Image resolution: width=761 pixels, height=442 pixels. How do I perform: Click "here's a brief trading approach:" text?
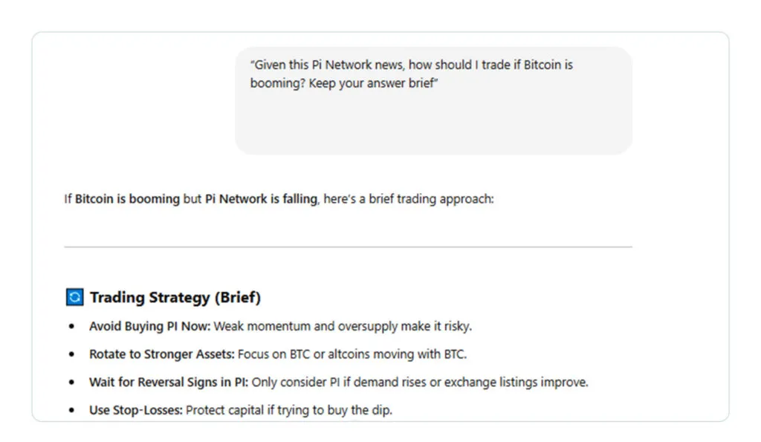click(x=408, y=199)
